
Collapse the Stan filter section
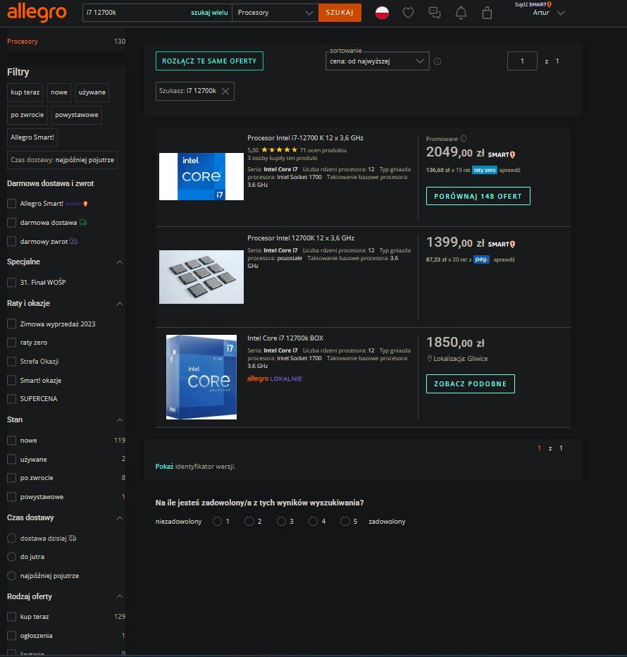[x=119, y=420]
